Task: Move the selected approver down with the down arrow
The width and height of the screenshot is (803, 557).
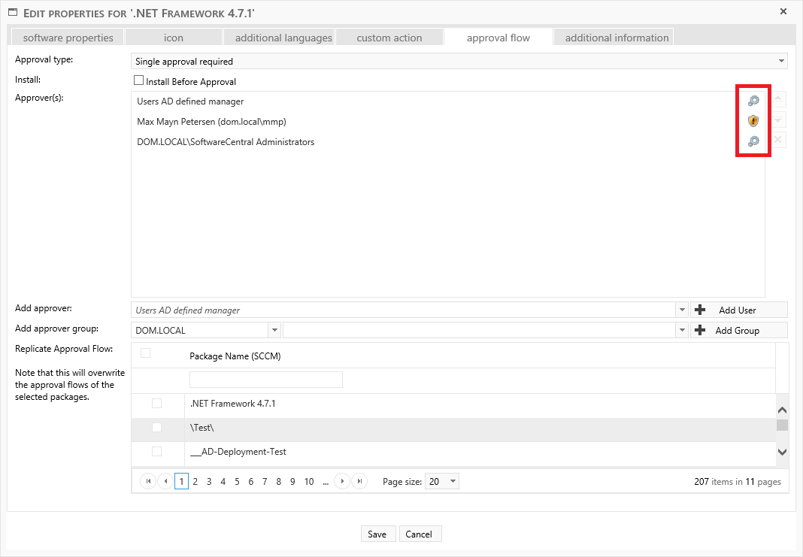Action: (x=778, y=120)
